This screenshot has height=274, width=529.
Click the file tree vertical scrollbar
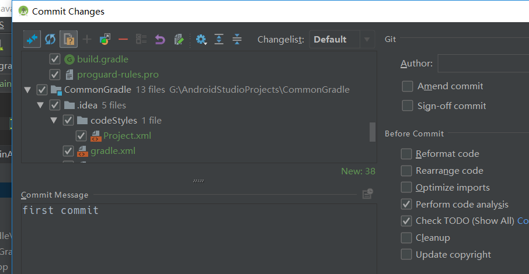pyautogui.click(x=373, y=132)
